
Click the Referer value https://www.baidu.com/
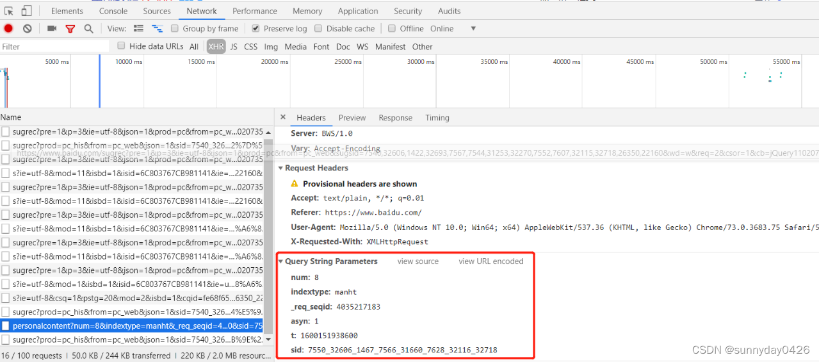[x=373, y=213]
